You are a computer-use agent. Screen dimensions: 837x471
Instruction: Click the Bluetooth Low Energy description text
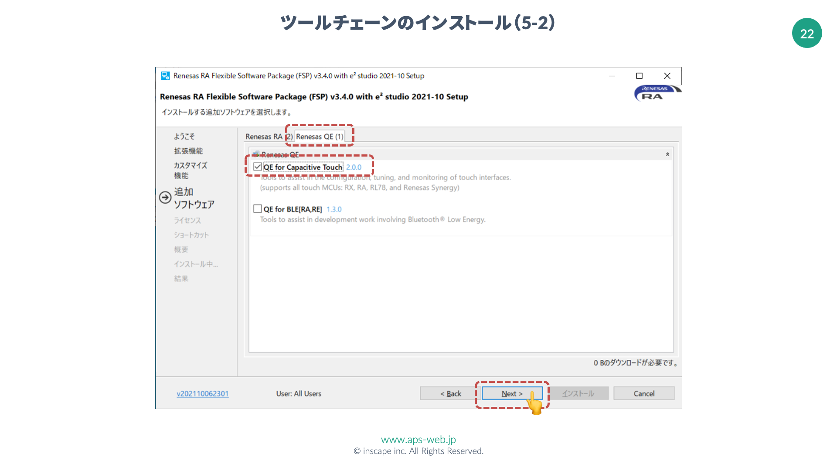373,220
